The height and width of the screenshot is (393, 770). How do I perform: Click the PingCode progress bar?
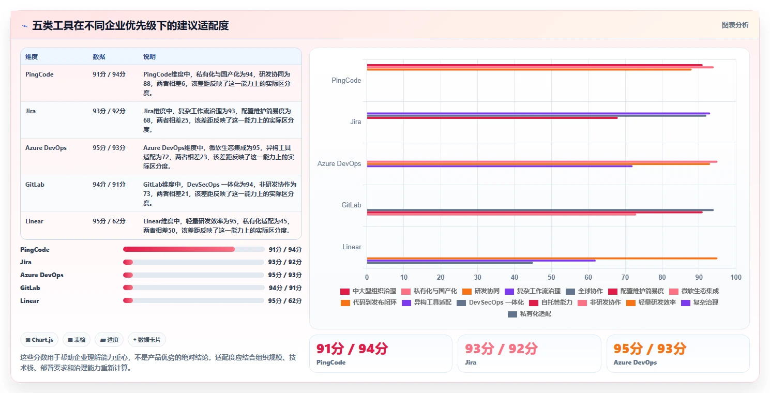pos(193,249)
